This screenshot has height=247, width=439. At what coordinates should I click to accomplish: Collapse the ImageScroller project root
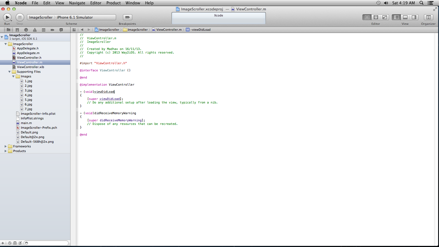pos(2,37)
